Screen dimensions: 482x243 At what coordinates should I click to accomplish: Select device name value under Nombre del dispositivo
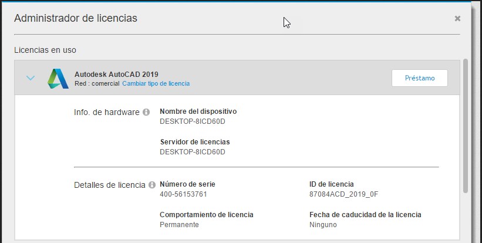193,122
